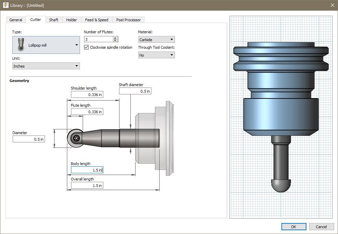This screenshot has width=338, height=234.
Task: Edit the Overall length field
Action: coord(87,186)
